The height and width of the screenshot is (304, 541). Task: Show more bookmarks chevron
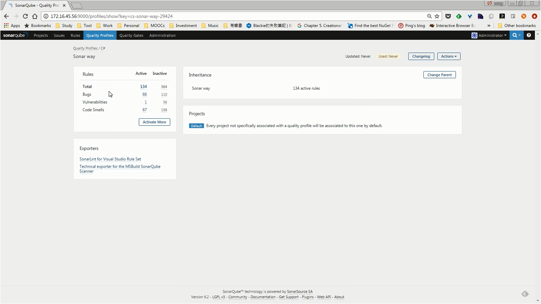489,25
